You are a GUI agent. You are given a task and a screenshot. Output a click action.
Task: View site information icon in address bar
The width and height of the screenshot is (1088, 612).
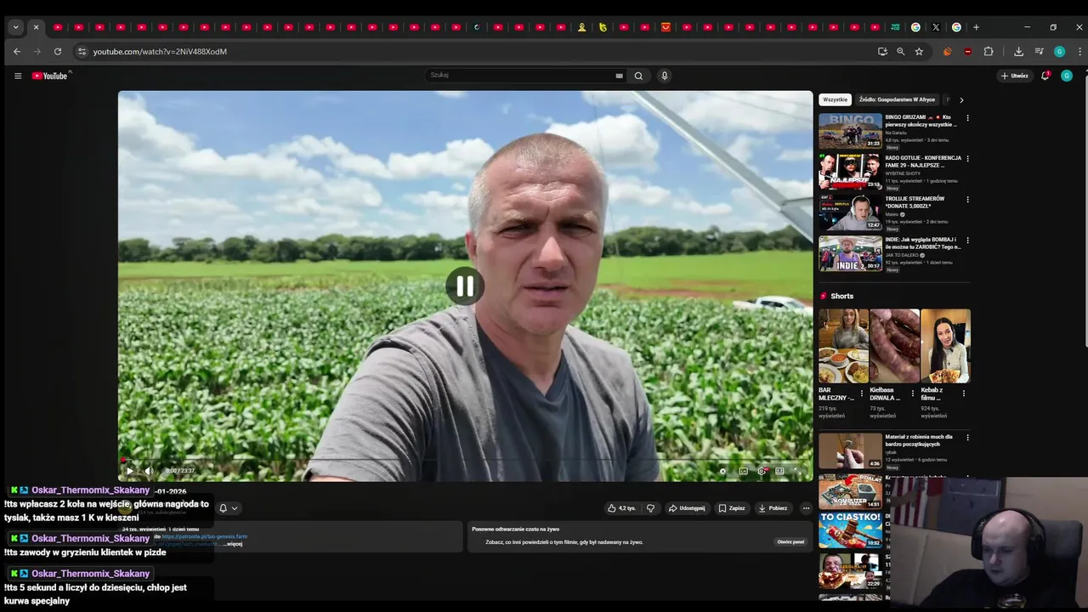[x=82, y=52]
